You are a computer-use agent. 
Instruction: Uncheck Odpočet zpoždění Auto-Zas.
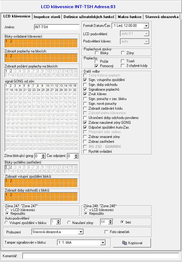[85, 127]
